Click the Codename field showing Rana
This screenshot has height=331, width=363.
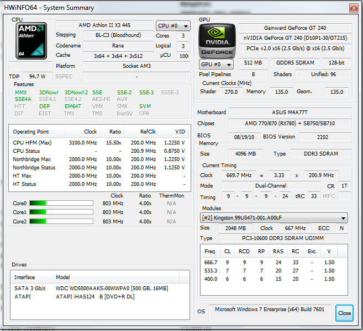(x=118, y=46)
